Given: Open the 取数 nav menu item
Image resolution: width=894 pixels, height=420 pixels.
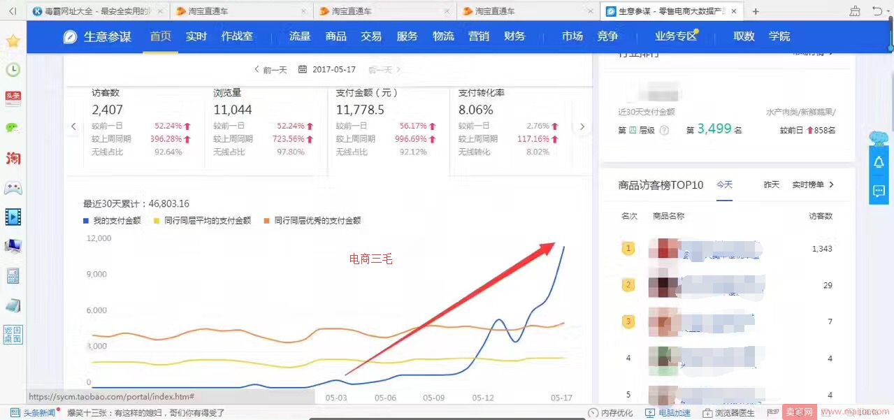Looking at the screenshot, I should 744,36.
